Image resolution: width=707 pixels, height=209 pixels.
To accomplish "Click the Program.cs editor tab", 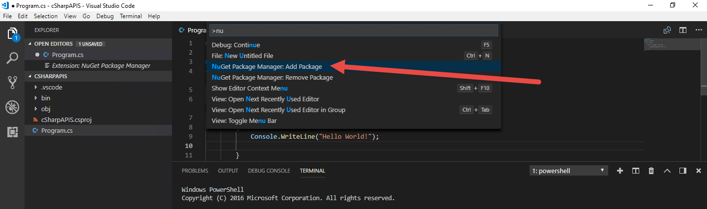I will 192,30.
